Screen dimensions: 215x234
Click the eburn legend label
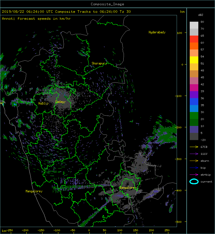(205, 161)
